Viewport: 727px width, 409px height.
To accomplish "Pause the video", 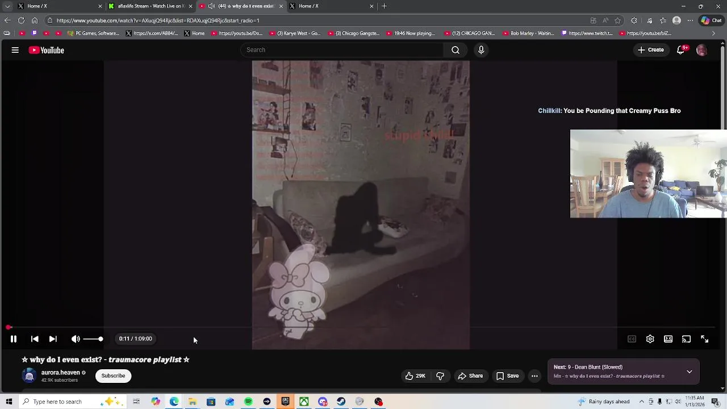I will (x=14, y=339).
